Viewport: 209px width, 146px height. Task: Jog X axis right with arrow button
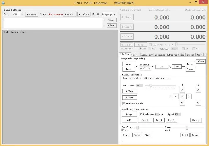(189, 96)
